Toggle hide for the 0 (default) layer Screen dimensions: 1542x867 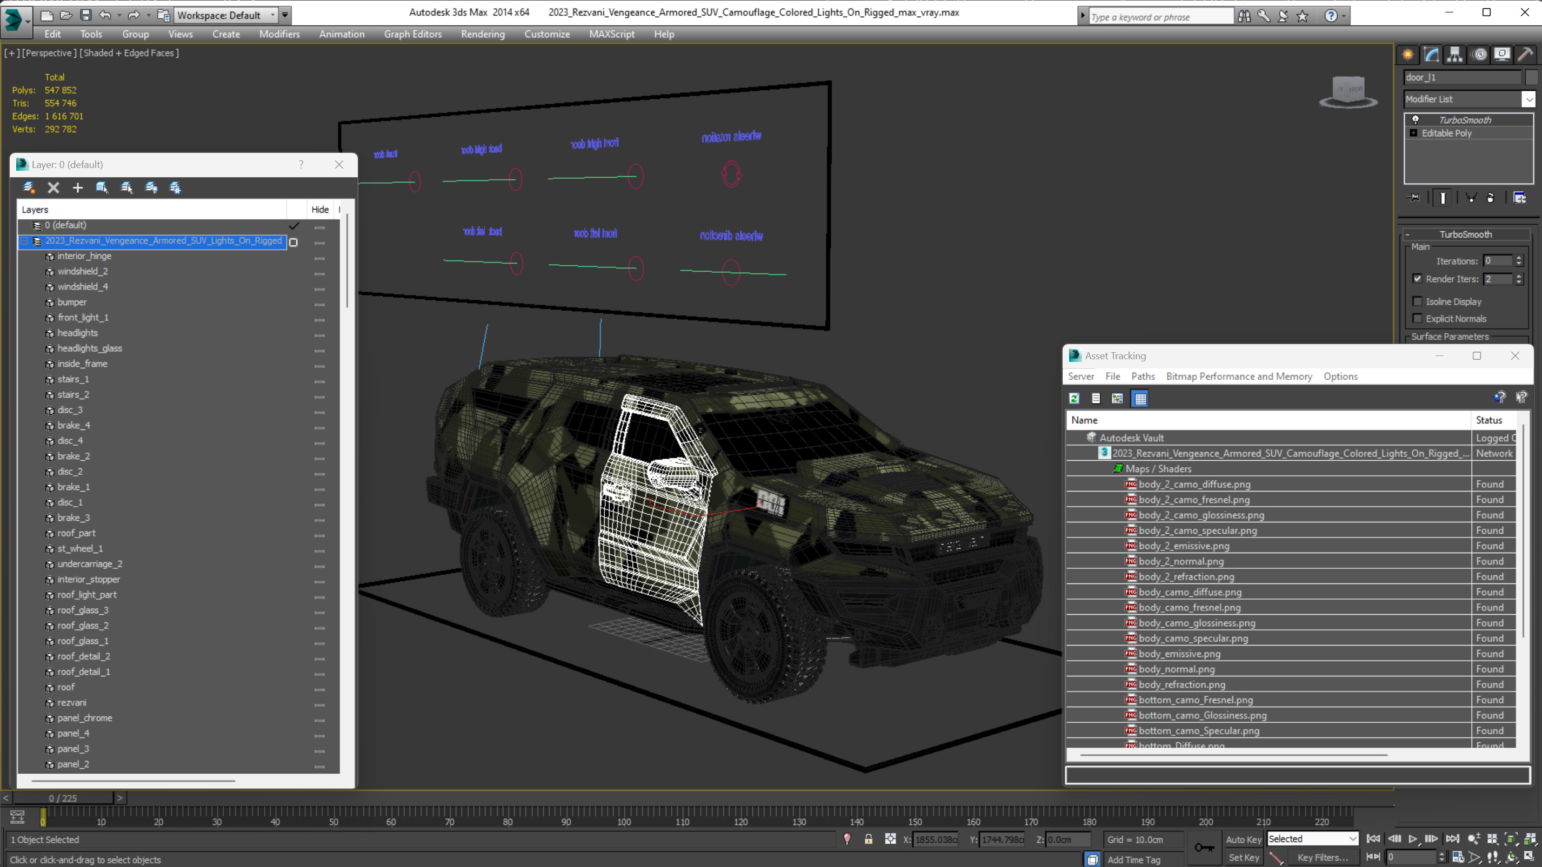319,227
